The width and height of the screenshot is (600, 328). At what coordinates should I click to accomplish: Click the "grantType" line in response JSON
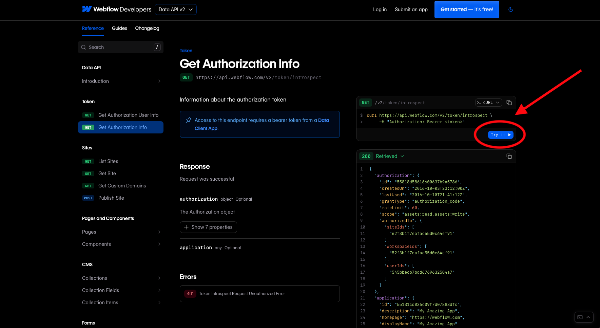pos(422,201)
